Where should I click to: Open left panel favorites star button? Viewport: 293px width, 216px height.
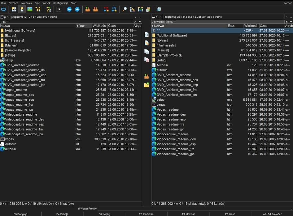coord(135,22)
